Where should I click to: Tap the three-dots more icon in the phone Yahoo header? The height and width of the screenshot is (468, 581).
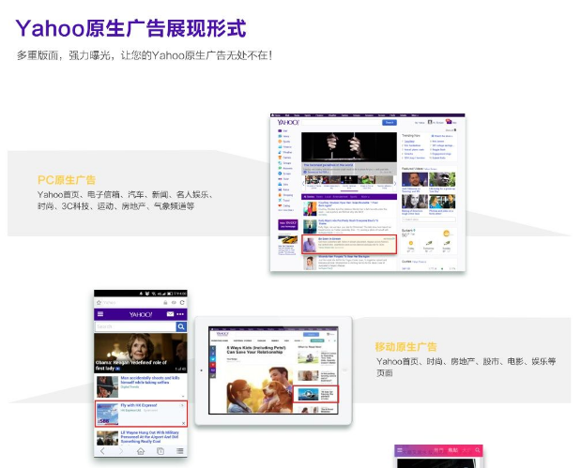[x=180, y=314]
